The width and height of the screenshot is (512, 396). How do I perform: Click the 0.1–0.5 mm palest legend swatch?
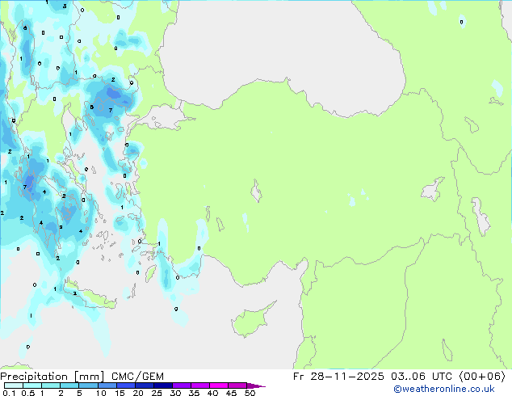(14, 385)
